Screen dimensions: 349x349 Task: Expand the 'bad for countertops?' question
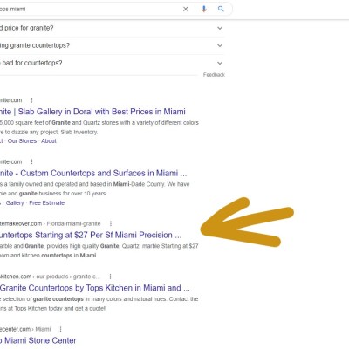click(x=112, y=63)
